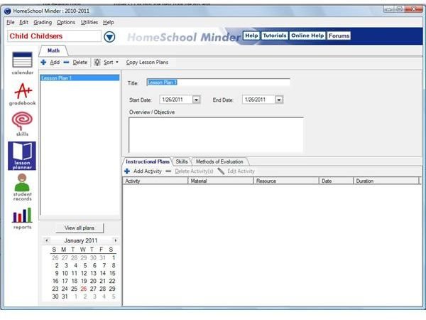The width and height of the screenshot is (426, 320).
Task: Click the Date column header
Action: [x=336, y=181]
